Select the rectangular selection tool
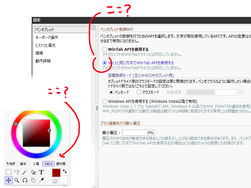Image resolution: width=251 pixels, height=188 pixels. (9, 172)
